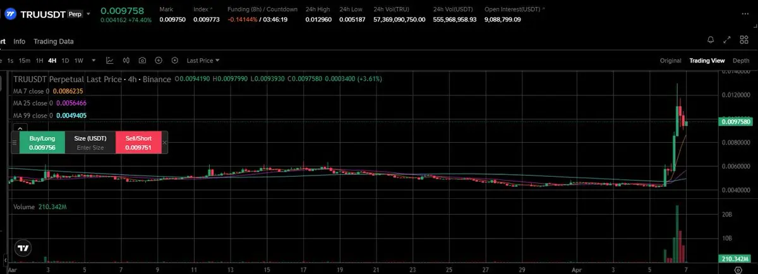
Task: Open chart settings hexagon icon
Action: pos(174,61)
